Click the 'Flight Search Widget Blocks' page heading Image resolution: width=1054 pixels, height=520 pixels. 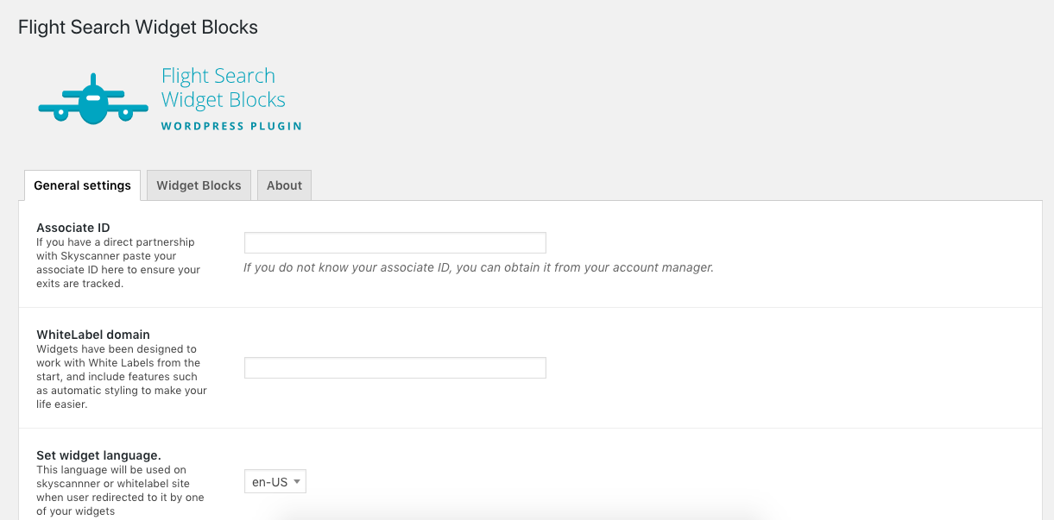pyautogui.click(x=138, y=27)
